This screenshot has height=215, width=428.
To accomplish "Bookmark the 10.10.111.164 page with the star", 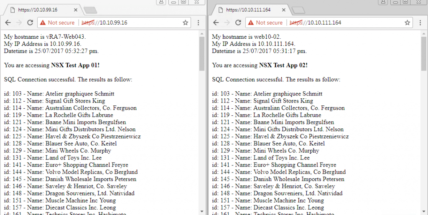I will [407, 22].
